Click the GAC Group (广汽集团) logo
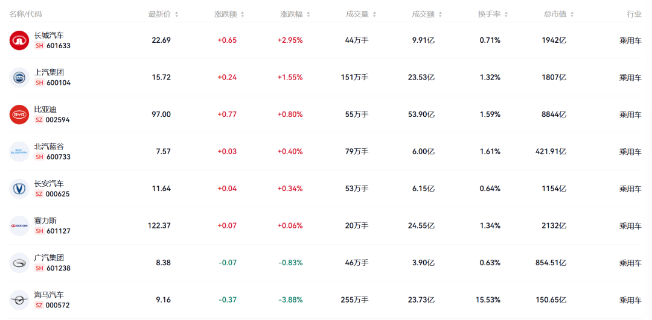 pos(19,263)
